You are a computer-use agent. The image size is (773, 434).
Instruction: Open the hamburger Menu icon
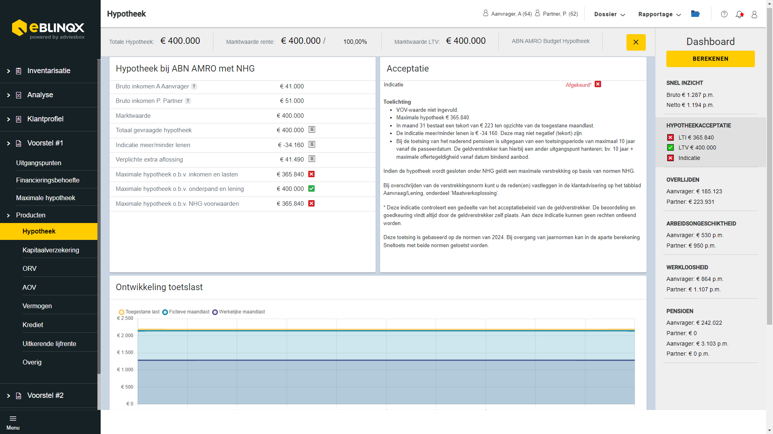point(13,419)
